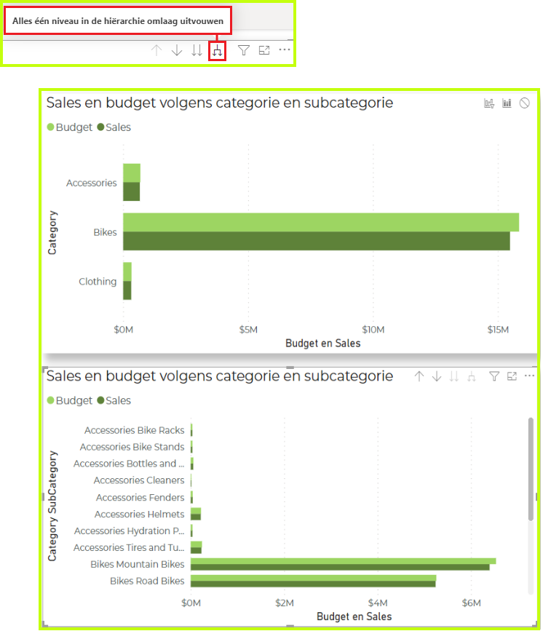Select the Bikes Road Bikes sales bar
Viewport: 543px width, 631px height.
pos(313,584)
